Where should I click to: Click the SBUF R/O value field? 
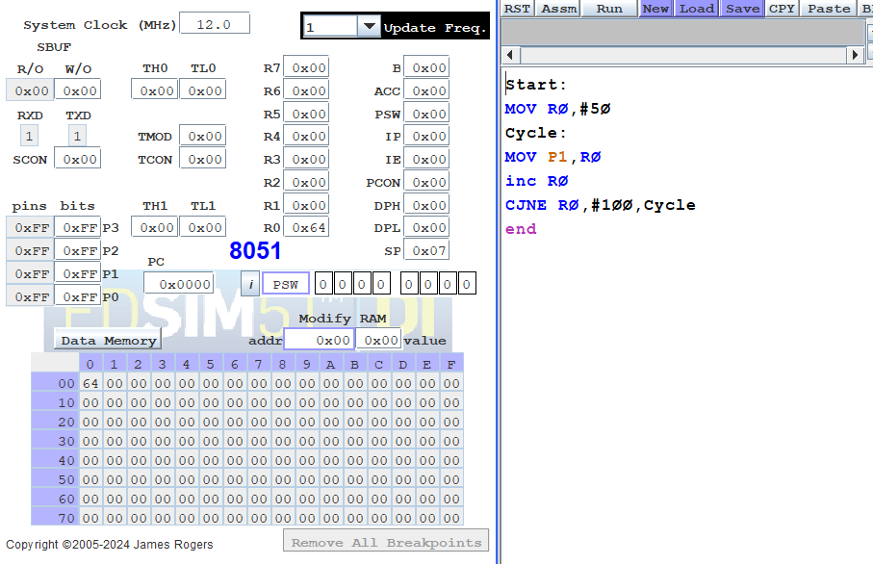30,90
